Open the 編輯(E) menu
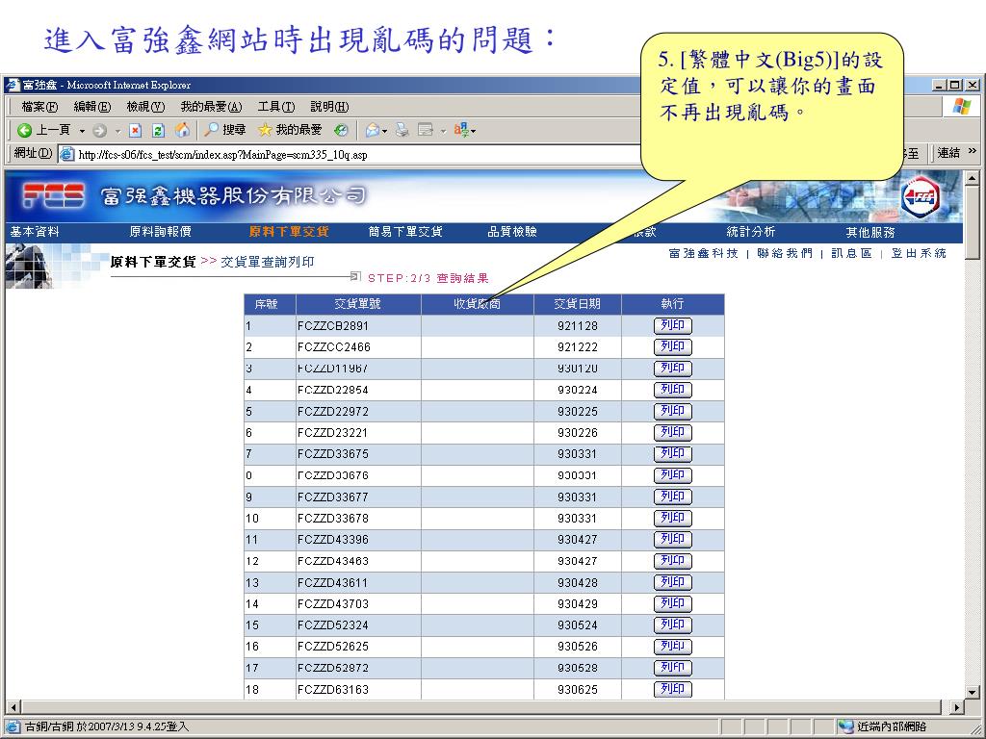Image resolution: width=986 pixels, height=739 pixels. point(91,106)
